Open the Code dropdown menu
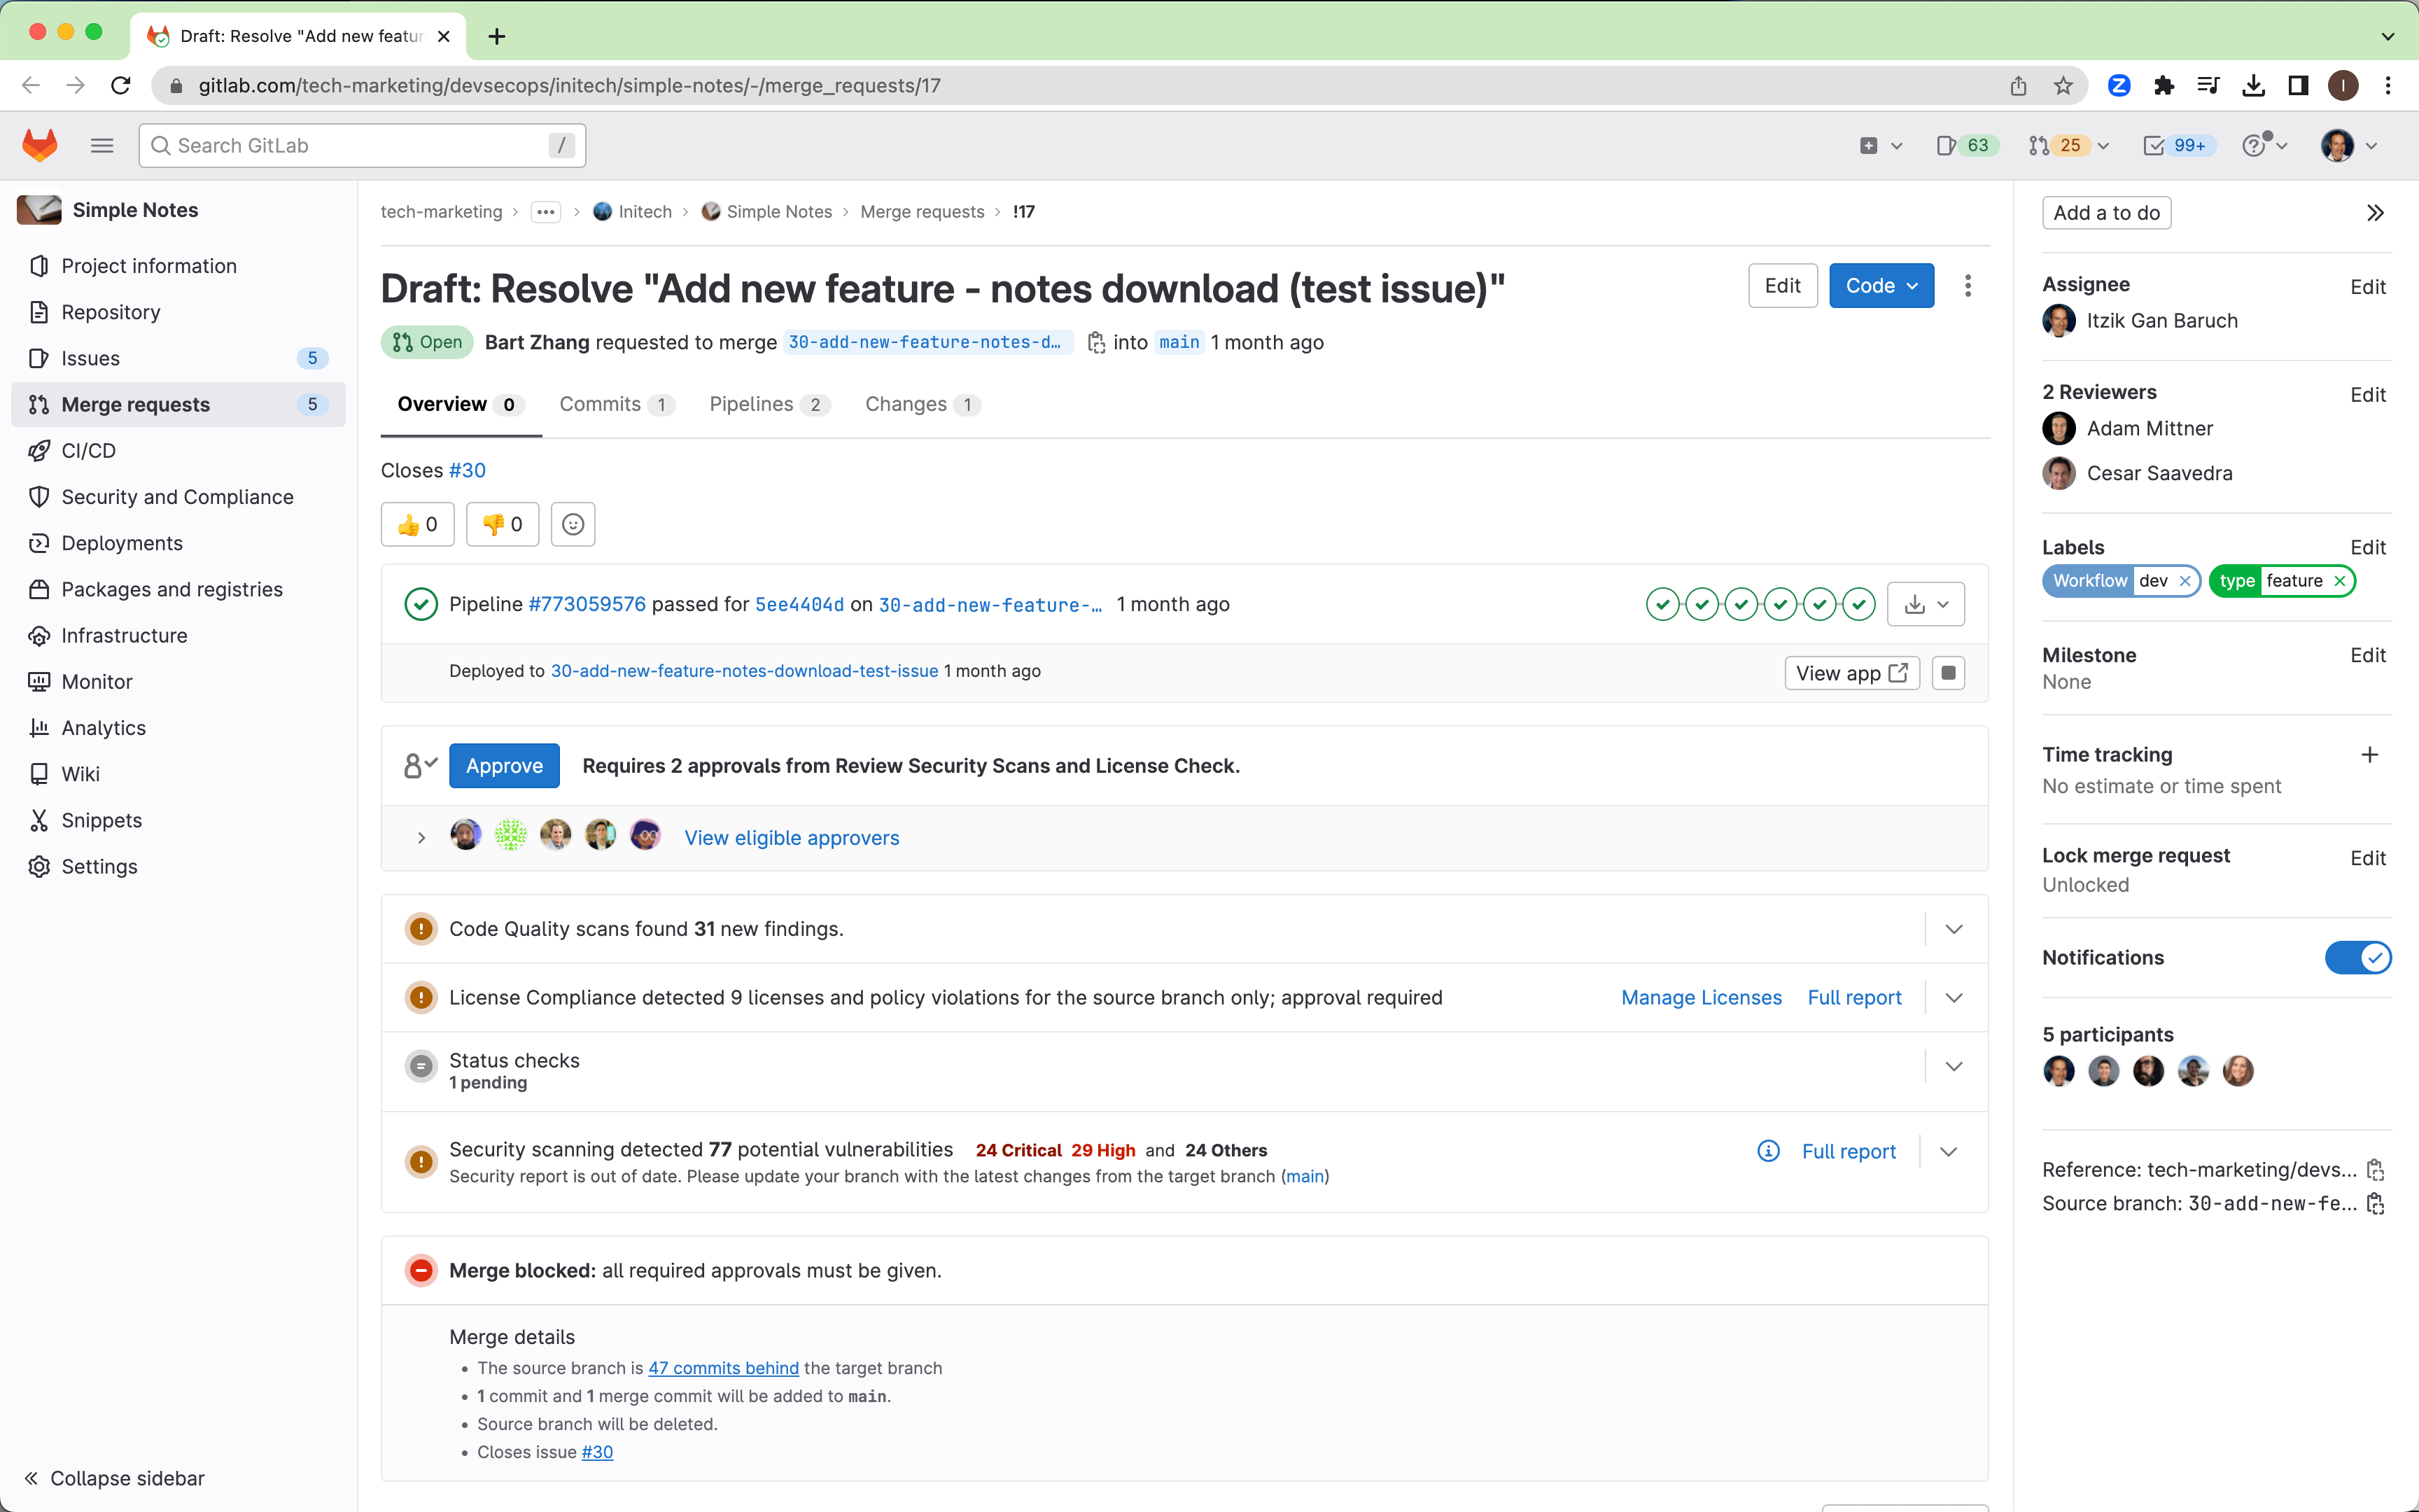This screenshot has height=1512, width=2419. pyautogui.click(x=1880, y=285)
